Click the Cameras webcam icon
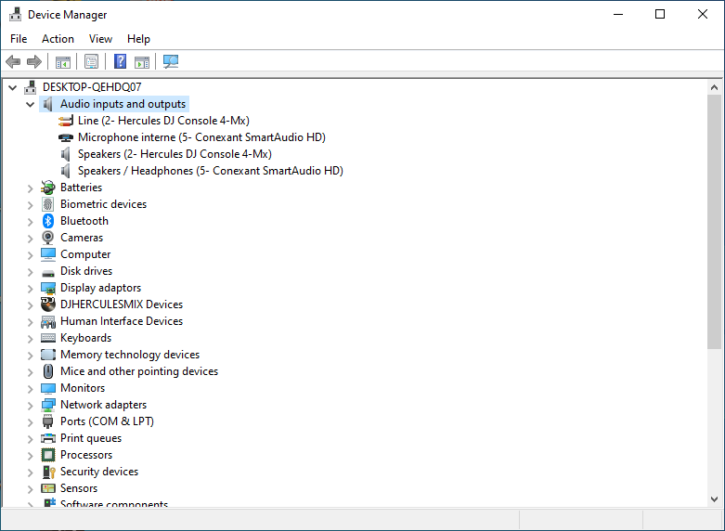This screenshot has width=725, height=531. 48,238
